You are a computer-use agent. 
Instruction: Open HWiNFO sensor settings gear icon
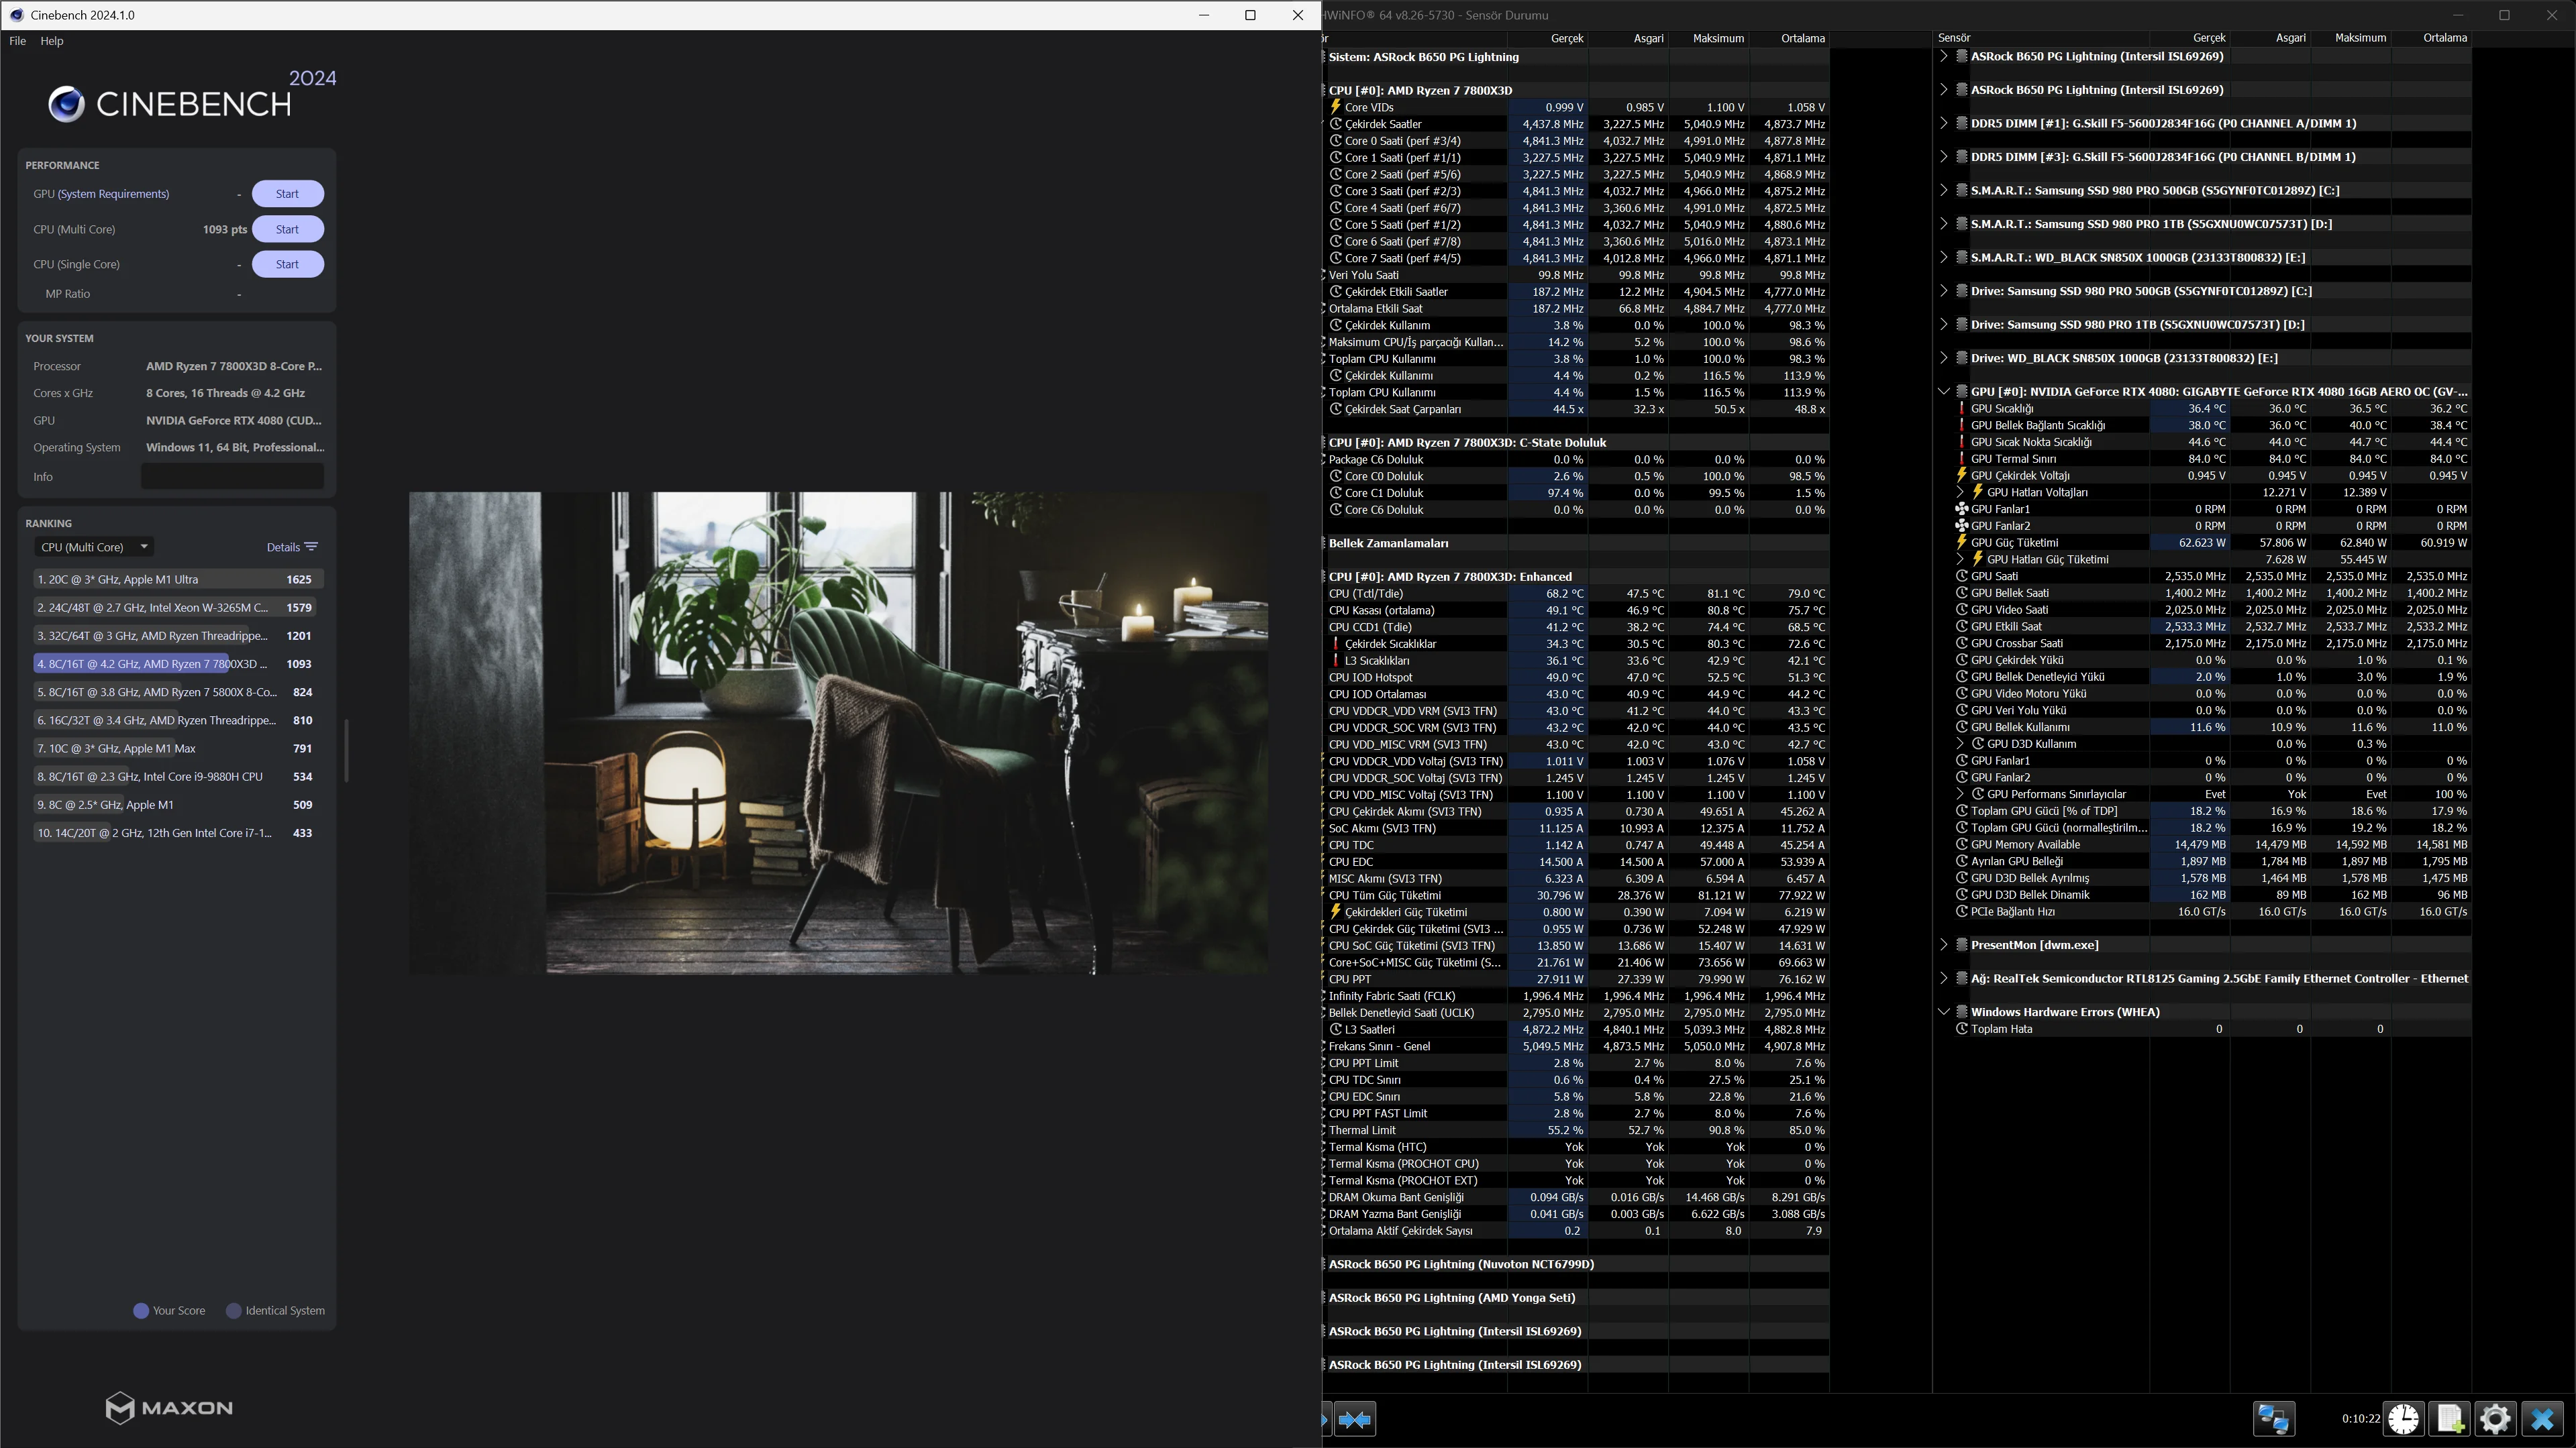[2495, 1419]
